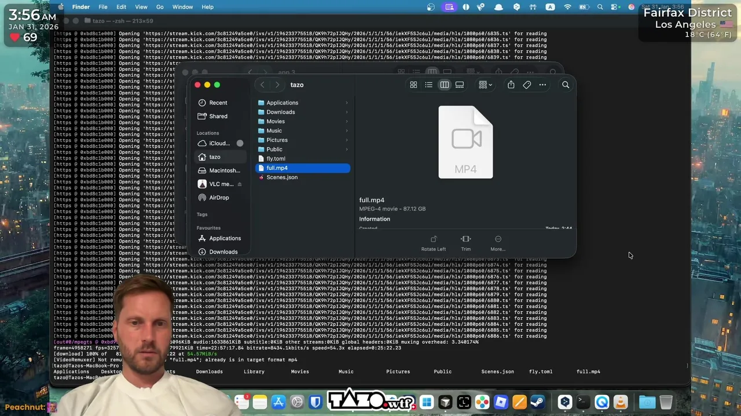Switch Finder to column view
This screenshot has width=741, height=416.
pos(444,85)
